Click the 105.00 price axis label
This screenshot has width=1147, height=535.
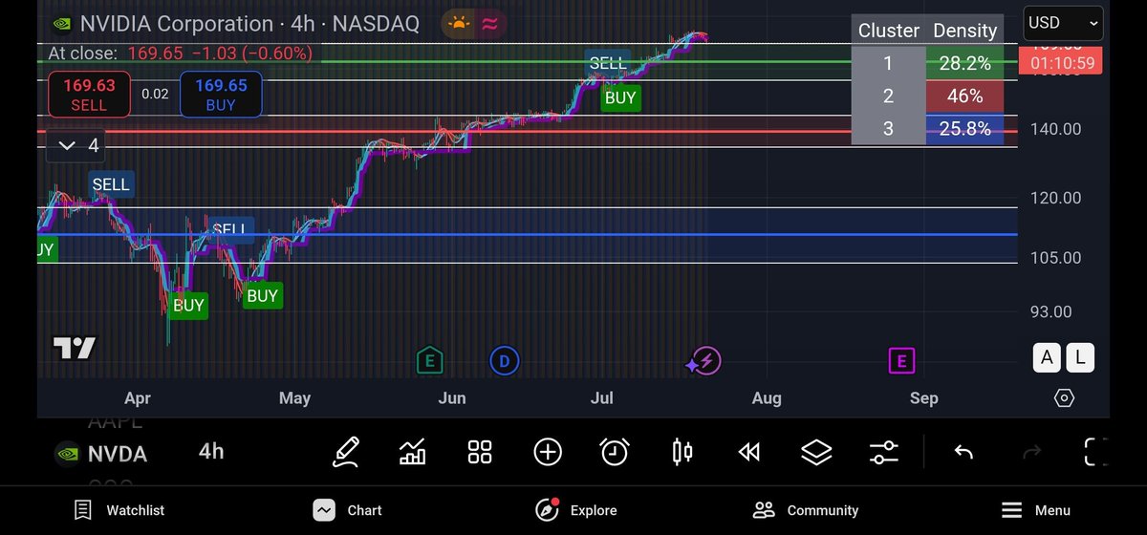pos(1056,258)
